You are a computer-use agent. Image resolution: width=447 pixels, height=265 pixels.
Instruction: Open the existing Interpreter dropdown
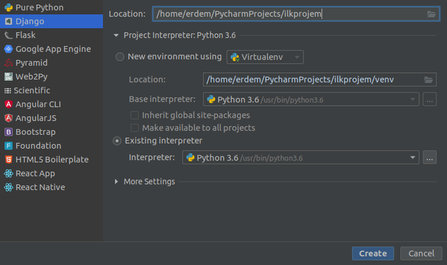point(301,157)
